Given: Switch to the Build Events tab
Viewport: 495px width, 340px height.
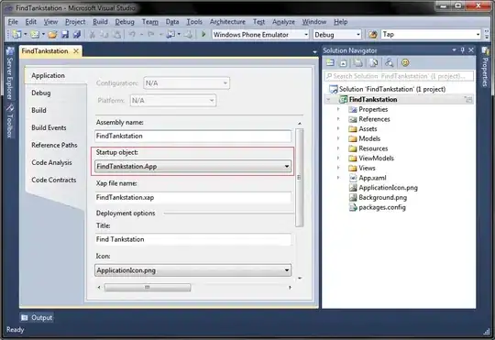Looking at the screenshot, I should 49,127.
